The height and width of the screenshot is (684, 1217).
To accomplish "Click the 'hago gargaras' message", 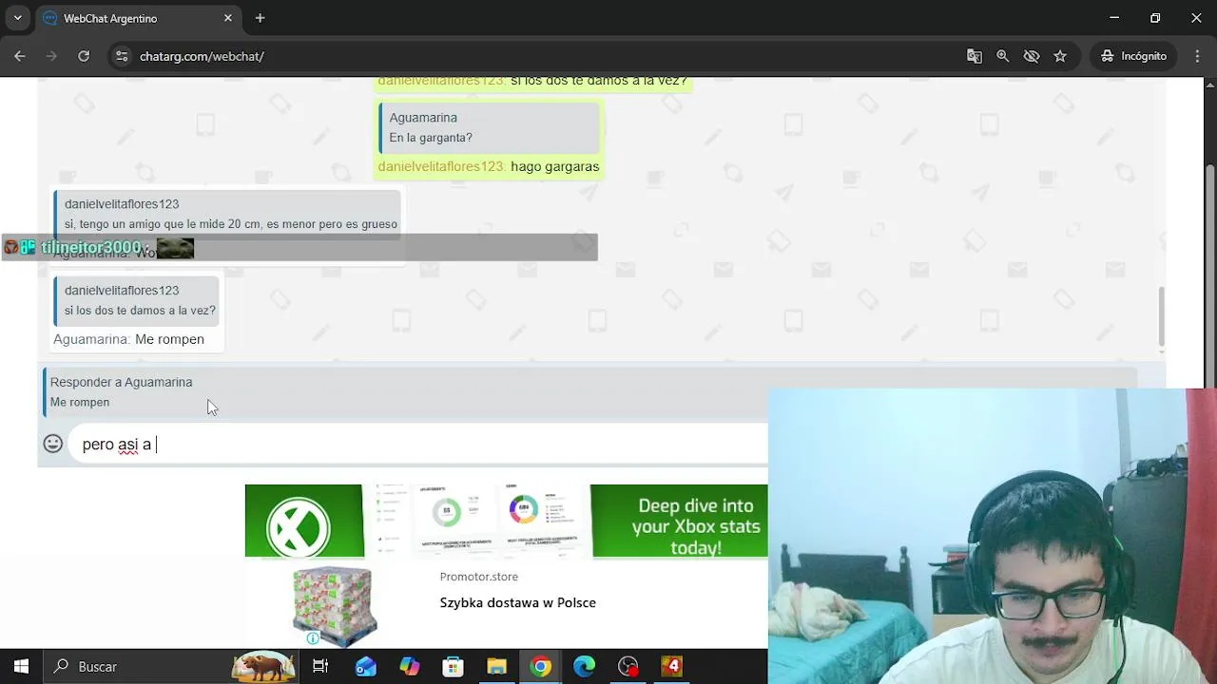I will [x=555, y=166].
